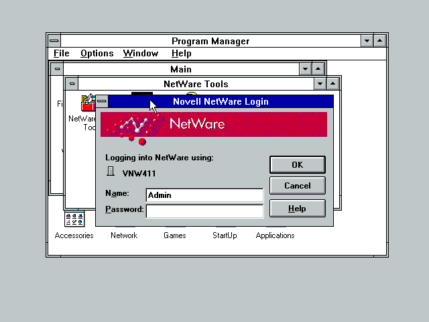429x322 pixels.
Task: Minimize the Program Manager window
Action: pos(367,41)
